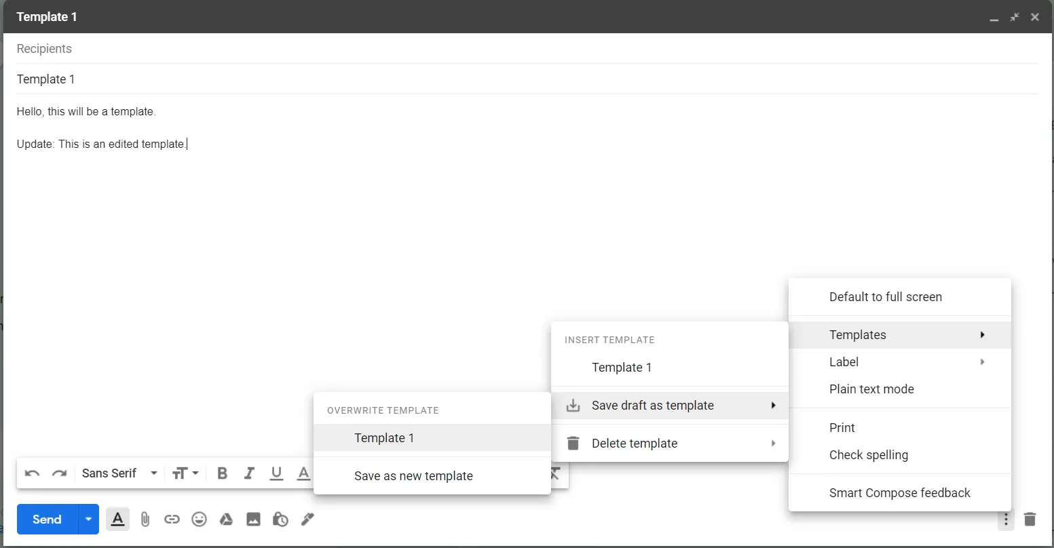The image size is (1054, 548).
Task: Insert a link using the chain icon
Action: click(172, 520)
